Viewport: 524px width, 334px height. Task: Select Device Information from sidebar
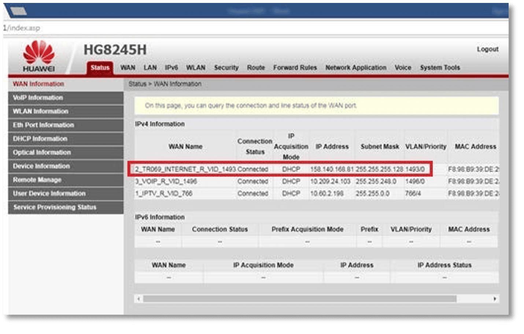(41, 166)
